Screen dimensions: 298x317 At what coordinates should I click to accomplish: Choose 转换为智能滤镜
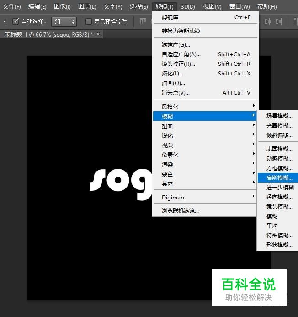(x=205, y=31)
